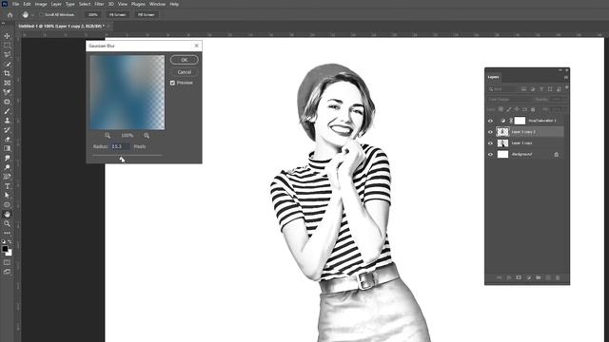The image size is (609, 342).
Task: Click the Radius slider in Gaussian Blur
Action: (127, 155)
